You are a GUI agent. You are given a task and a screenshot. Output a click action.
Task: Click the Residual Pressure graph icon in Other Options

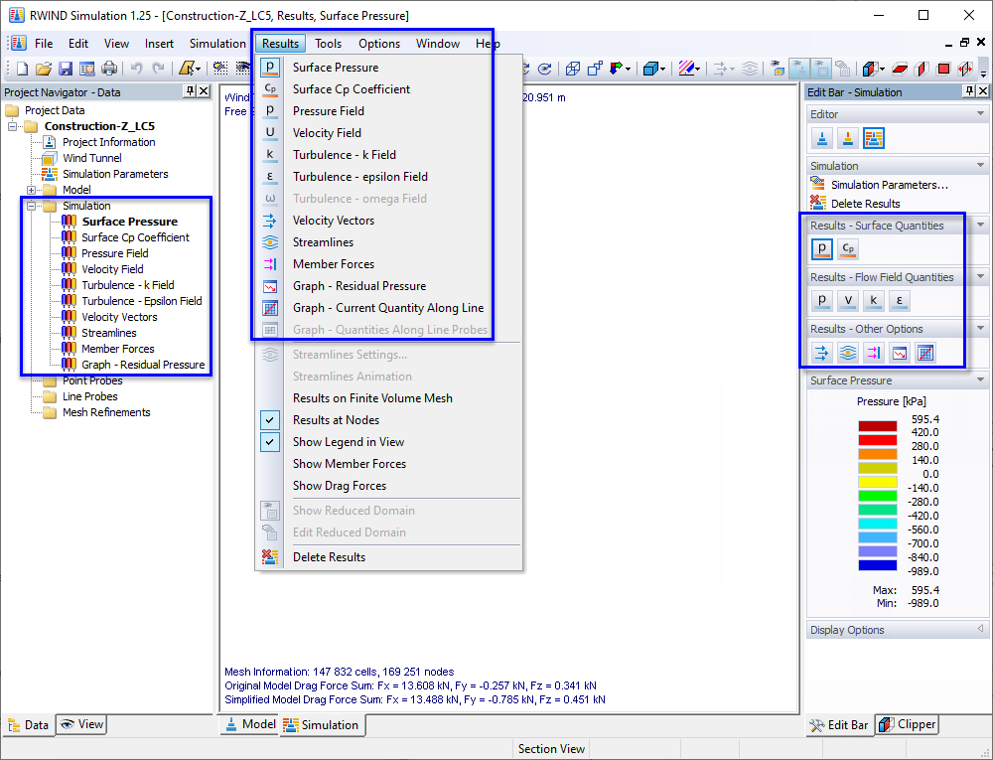tap(900, 353)
